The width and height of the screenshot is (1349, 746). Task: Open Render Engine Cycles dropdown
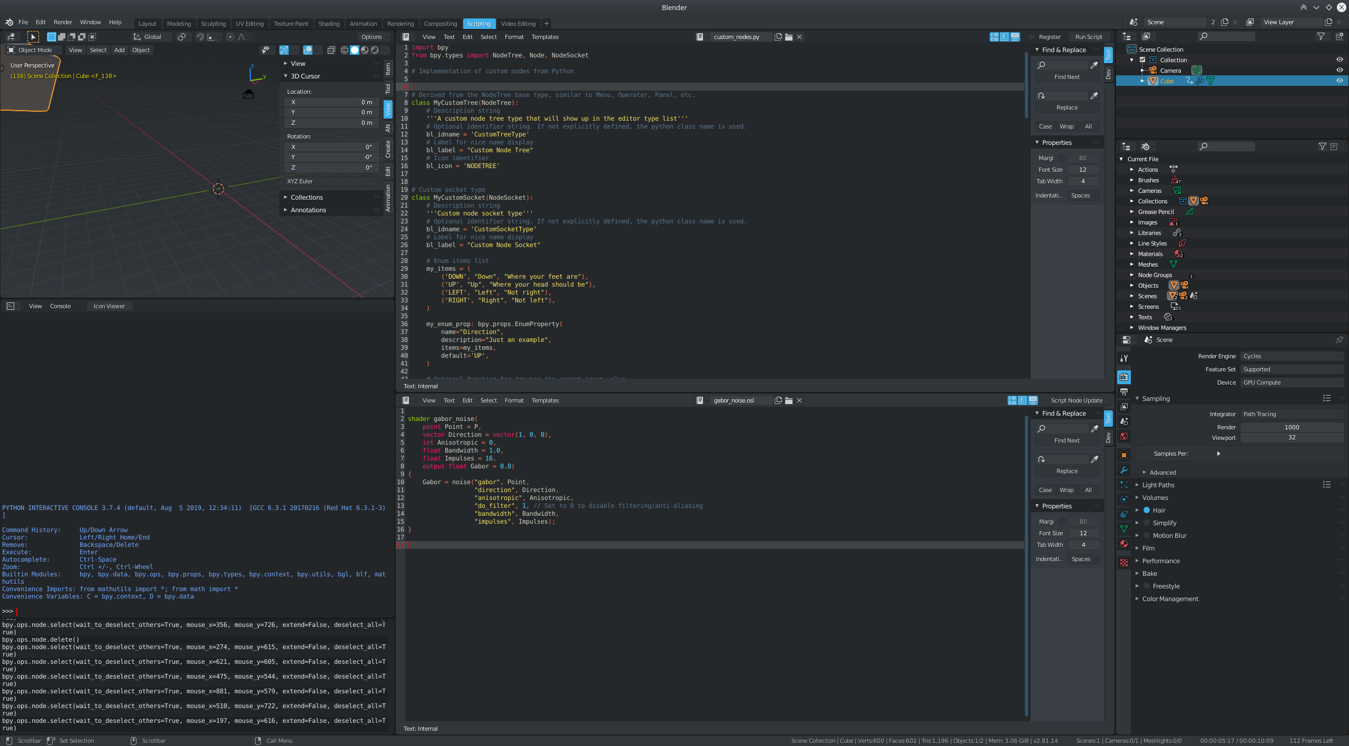[1292, 356]
